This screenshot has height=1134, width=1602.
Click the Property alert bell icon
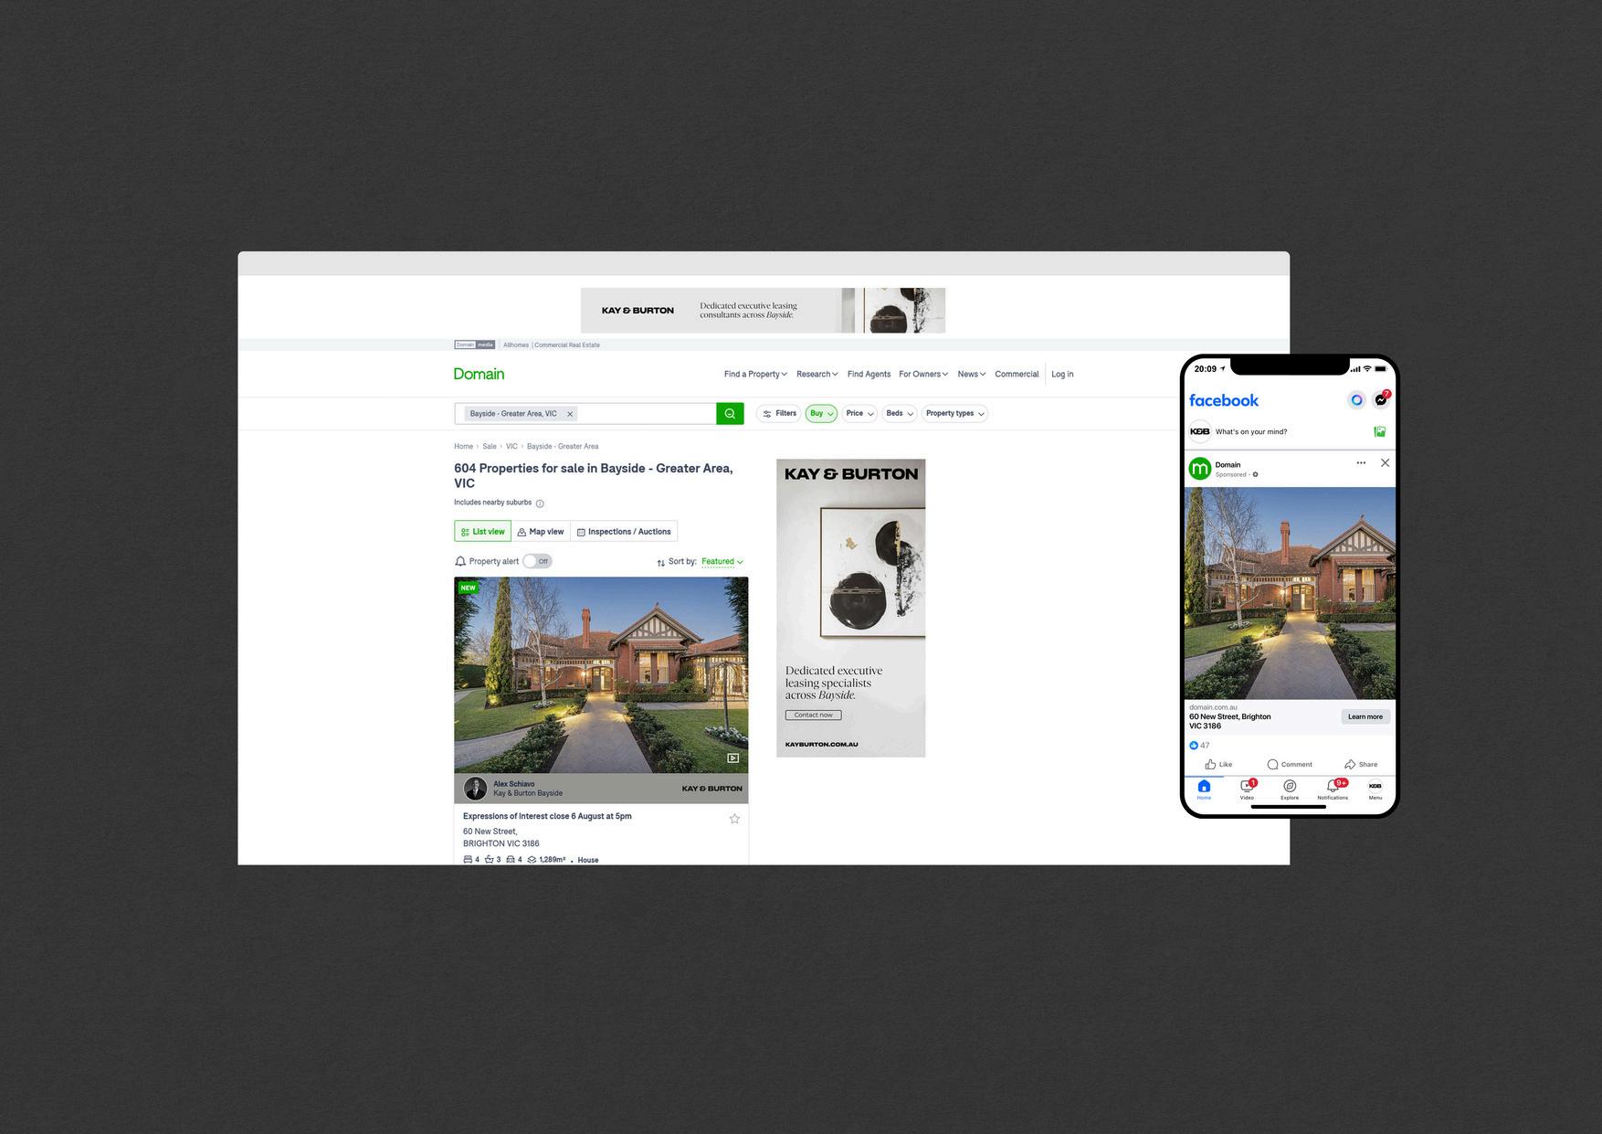[460, 561]
